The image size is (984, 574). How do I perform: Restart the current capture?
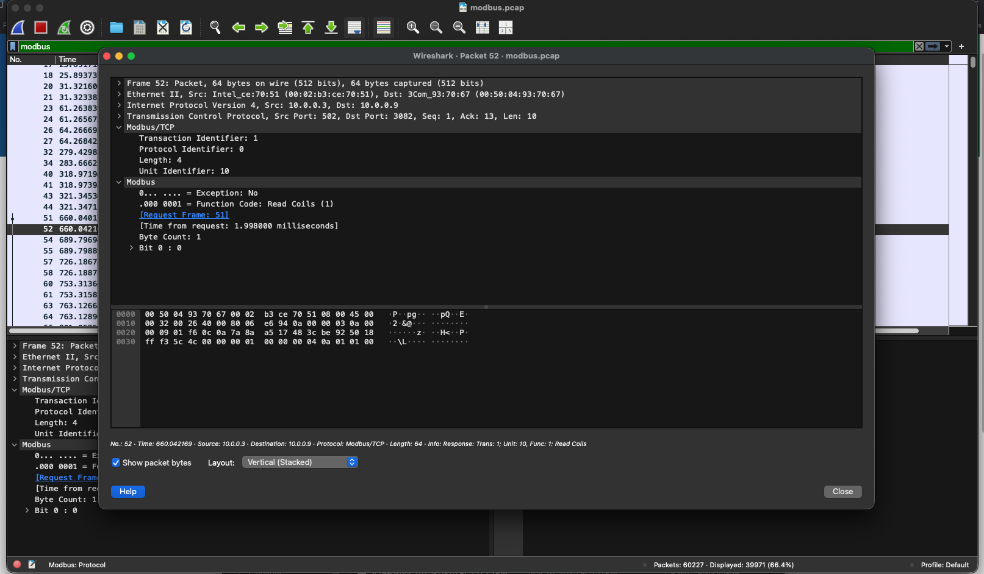click(x=63, y=27)
